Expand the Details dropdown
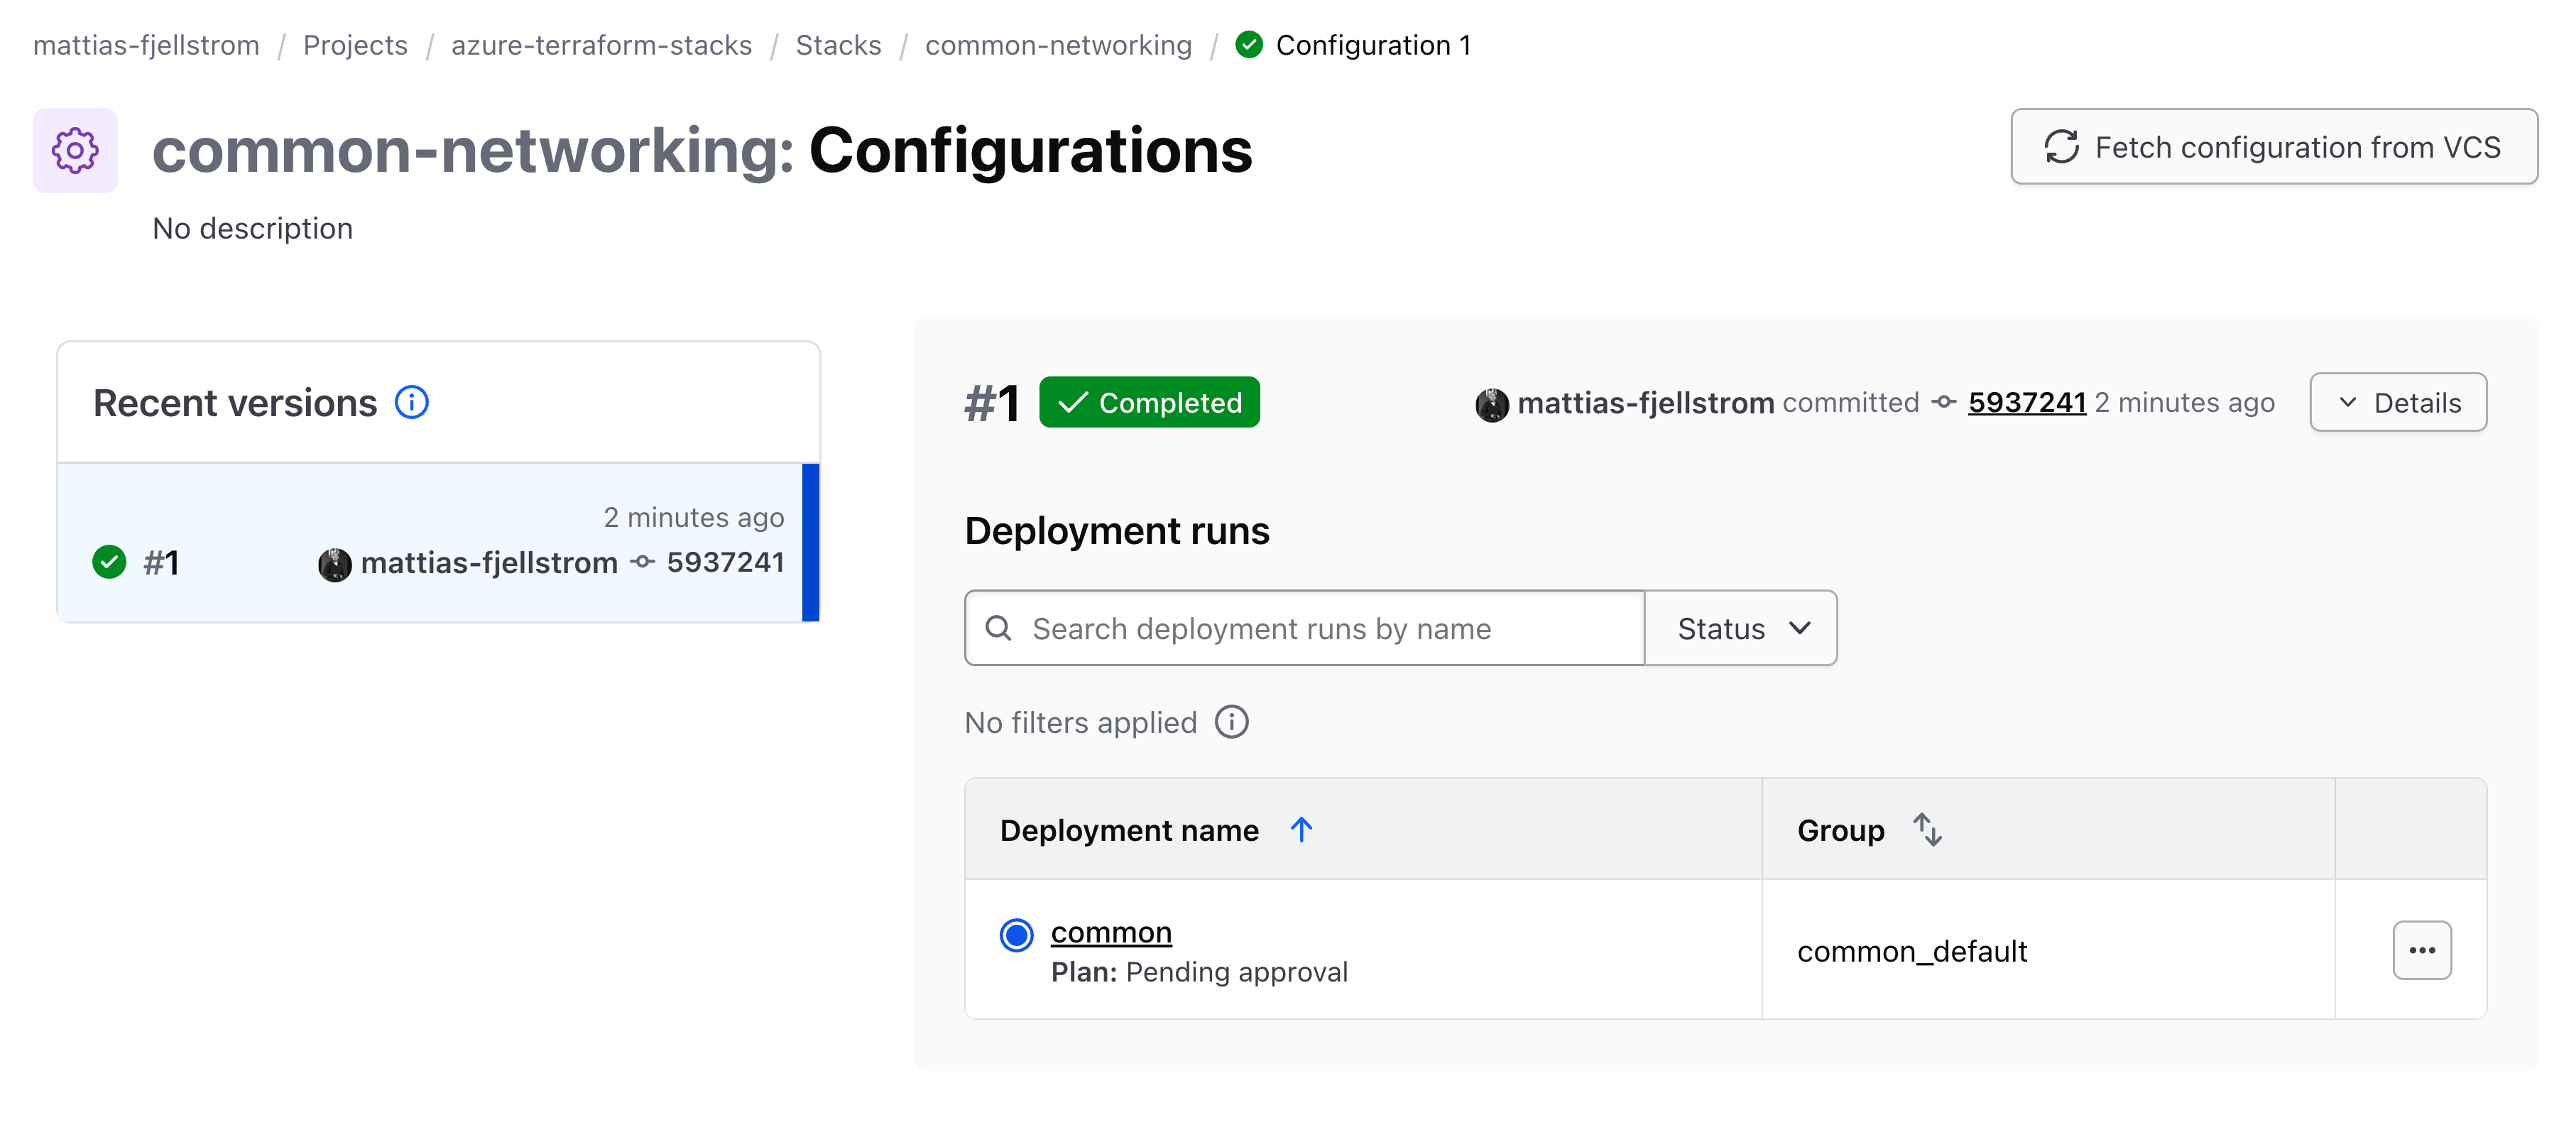The image size is (2576, 1125). (x=2398, y=402)
